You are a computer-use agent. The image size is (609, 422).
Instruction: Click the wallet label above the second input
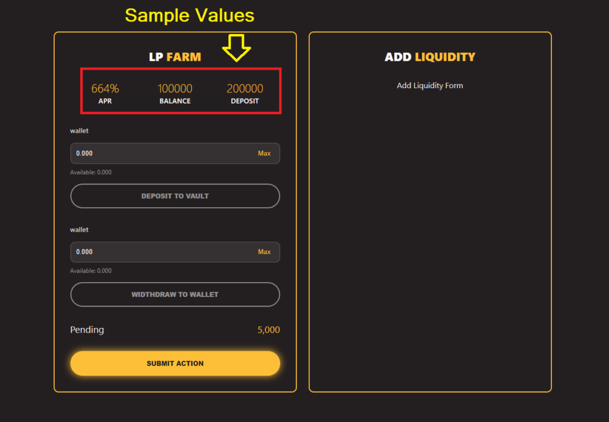point(79,230)
